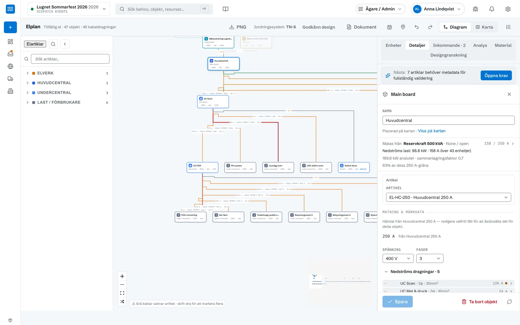Click the Jordningssystem TN-S setting
The image size is (520, 325).
(x=275, y=27)
